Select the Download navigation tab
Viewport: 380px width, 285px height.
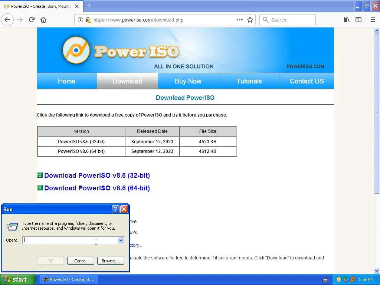coord(128,81)
